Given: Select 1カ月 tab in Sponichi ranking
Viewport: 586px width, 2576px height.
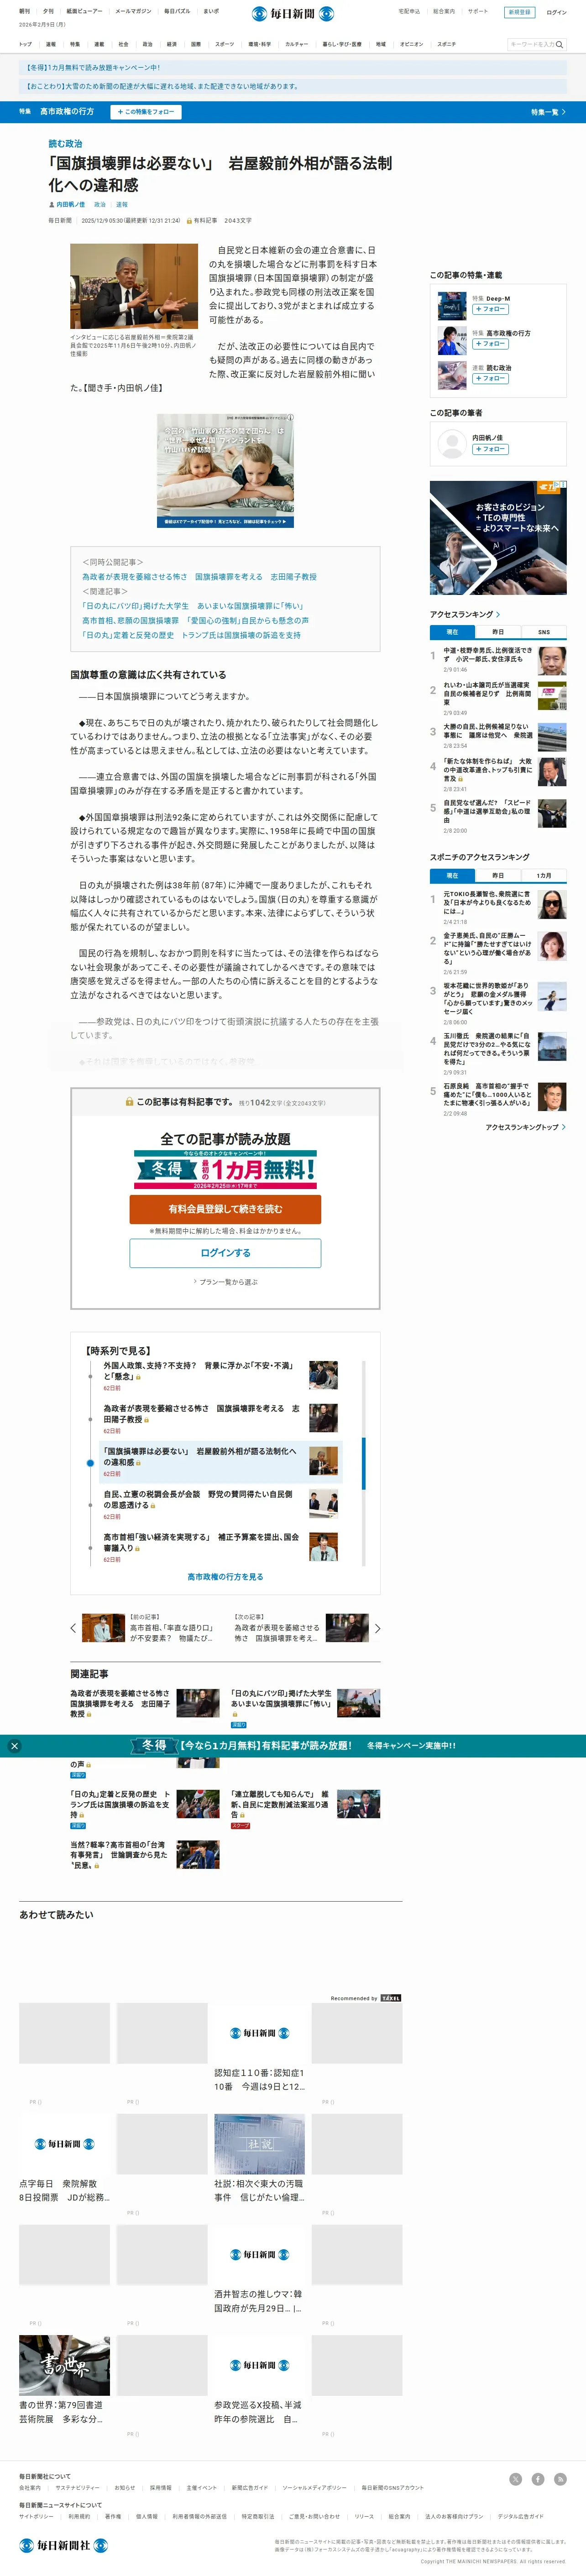Looking at the screenshot, I should (x=544, y=875).
